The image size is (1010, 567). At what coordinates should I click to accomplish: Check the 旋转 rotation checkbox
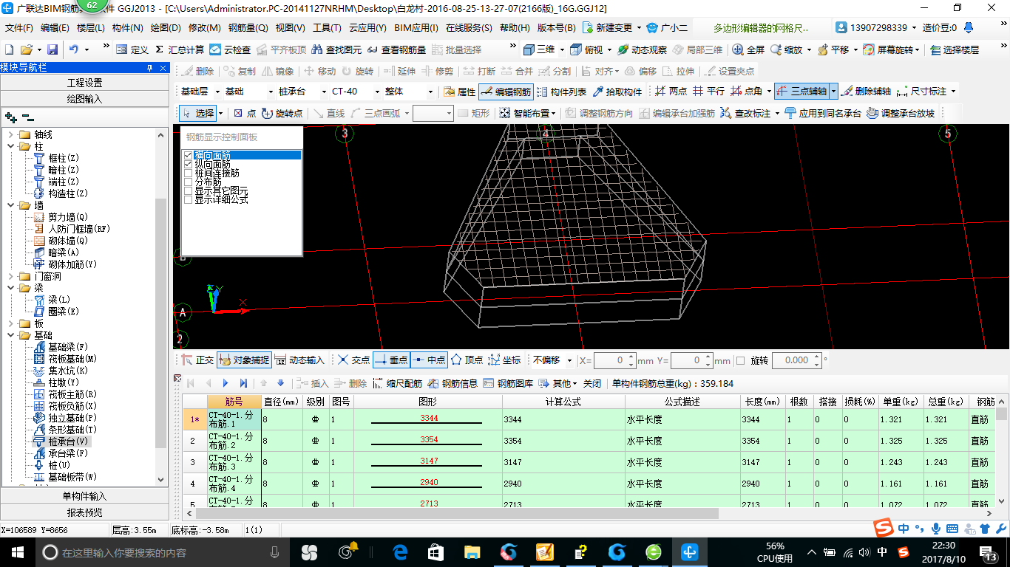[740, 360]
